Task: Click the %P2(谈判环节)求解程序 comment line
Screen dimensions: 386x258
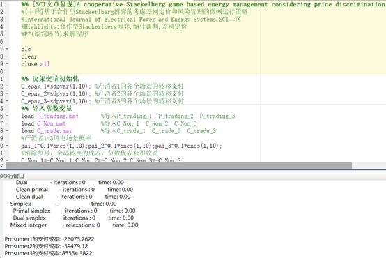Action: [54, 34]
